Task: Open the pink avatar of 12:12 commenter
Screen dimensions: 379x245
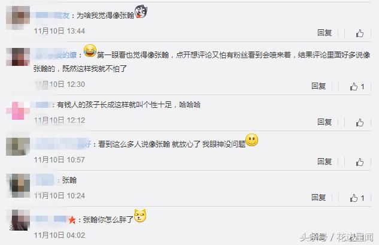Action: tap(18, 111)
